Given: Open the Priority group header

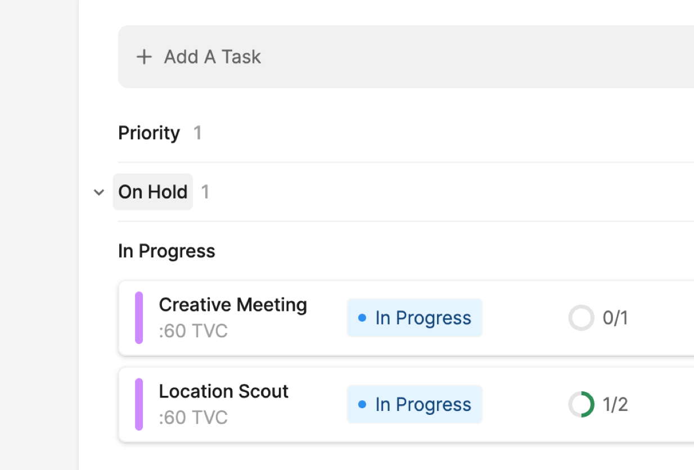Looking at the screenshot, I should point(149,133).
